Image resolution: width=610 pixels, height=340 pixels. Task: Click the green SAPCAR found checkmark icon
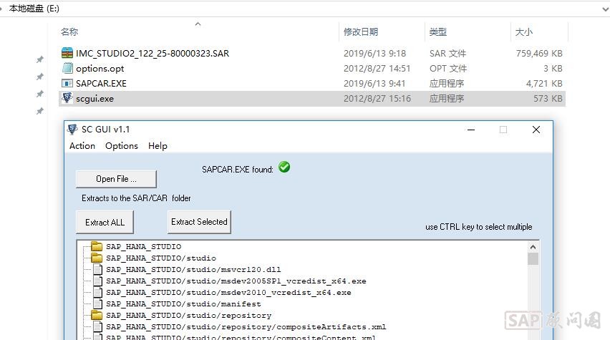(x=284, y=167)
